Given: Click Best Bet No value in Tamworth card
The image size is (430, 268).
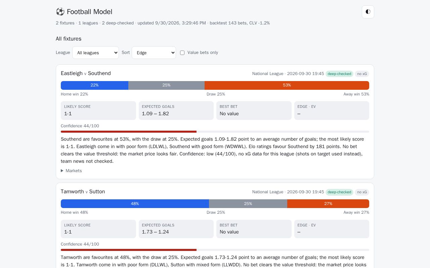Looking at the screenshot, I should tap(254, 229).
